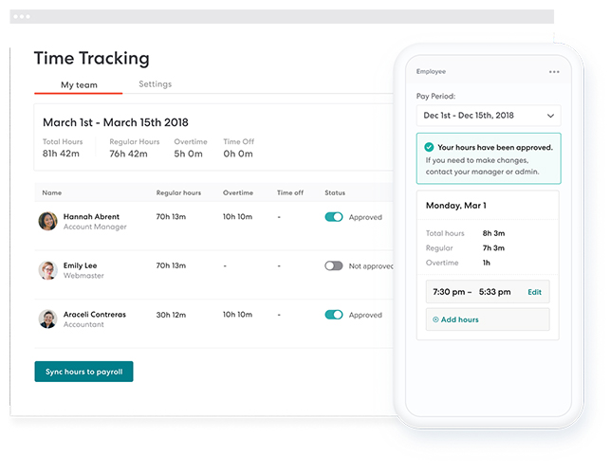Click Hannah Abrent's profile avatar
Image resolution: width=610 pixels, height=474 pixels.
[47, 221]
